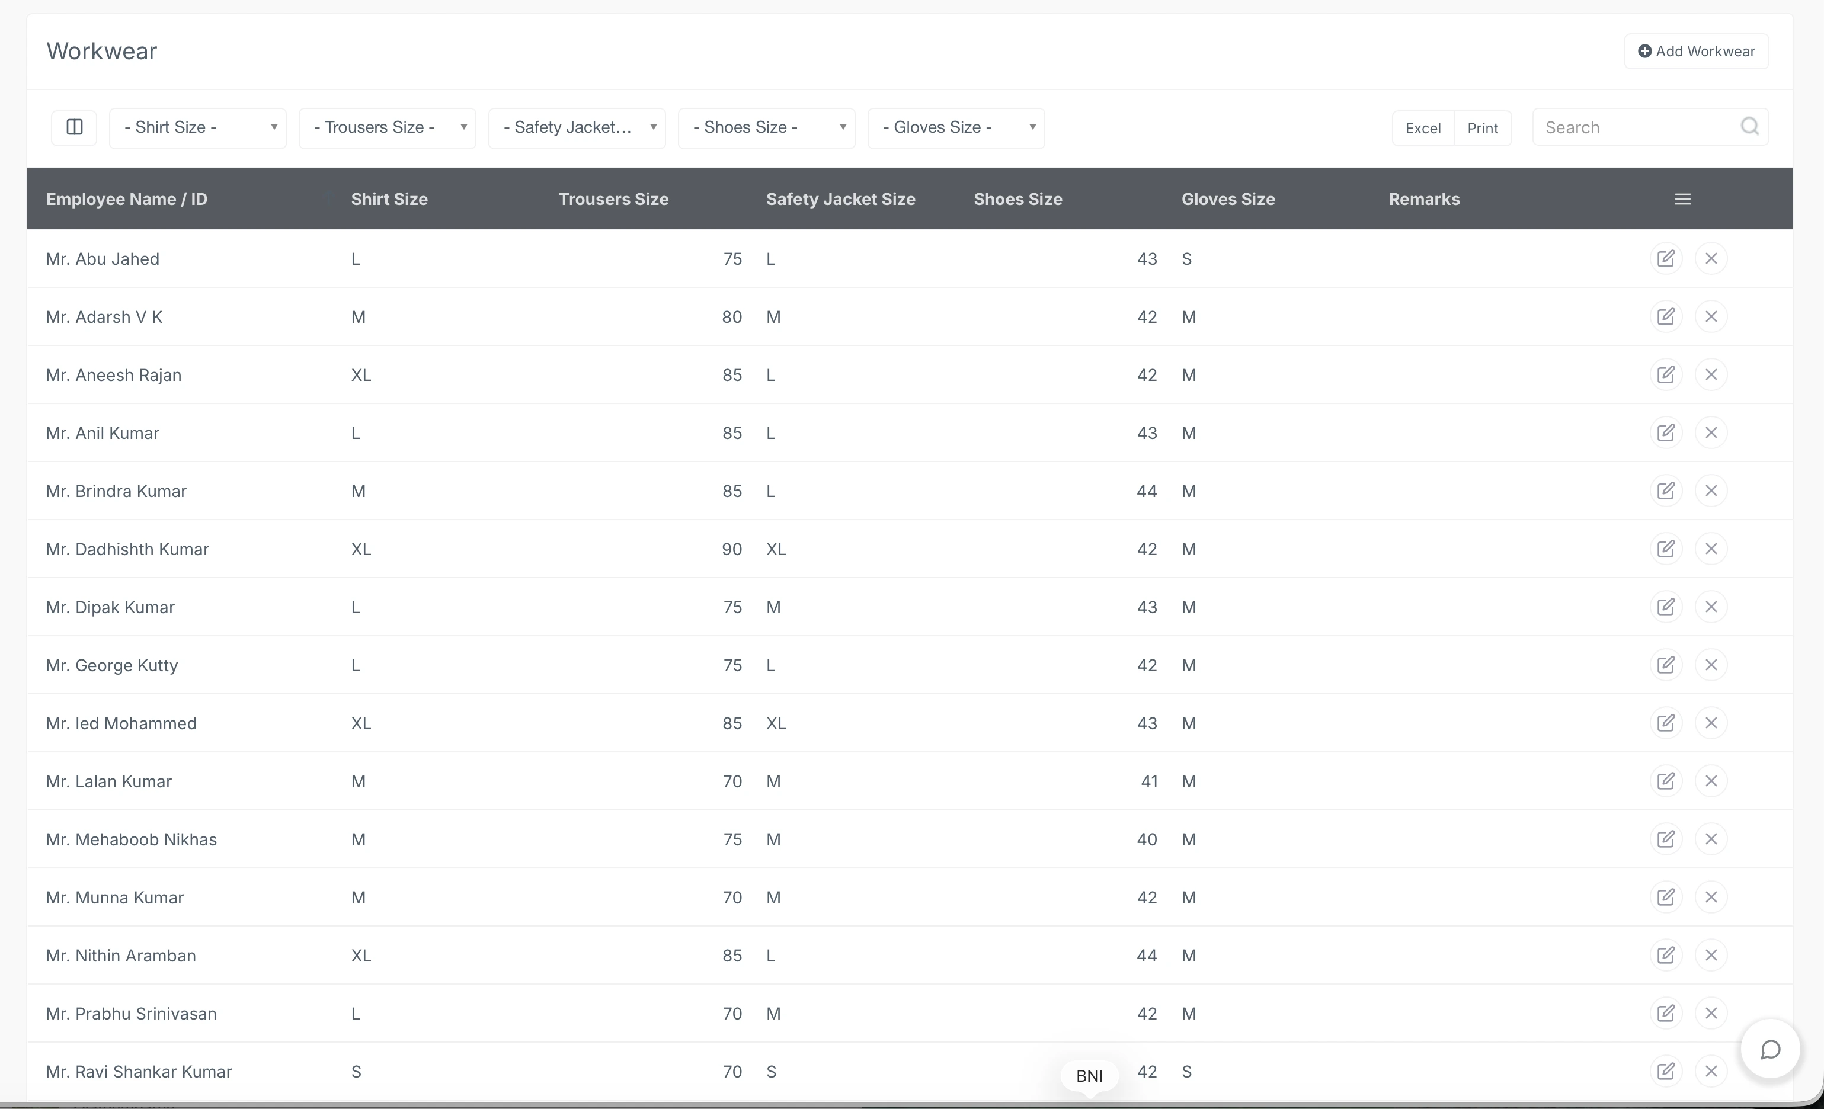Delete Mr. Dadhishth Kumar's workwear entry
The height and width of the screenshot is (1109, 1824).
(x=1711, y=549)
